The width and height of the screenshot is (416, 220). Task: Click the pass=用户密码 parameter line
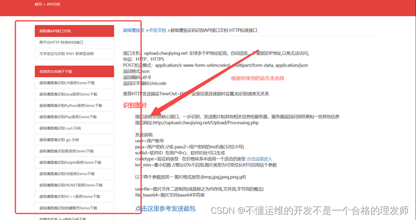pos(189,147)
